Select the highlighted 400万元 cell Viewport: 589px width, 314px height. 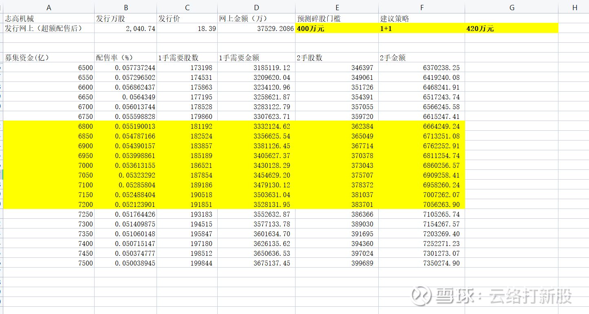coord(337,28)
